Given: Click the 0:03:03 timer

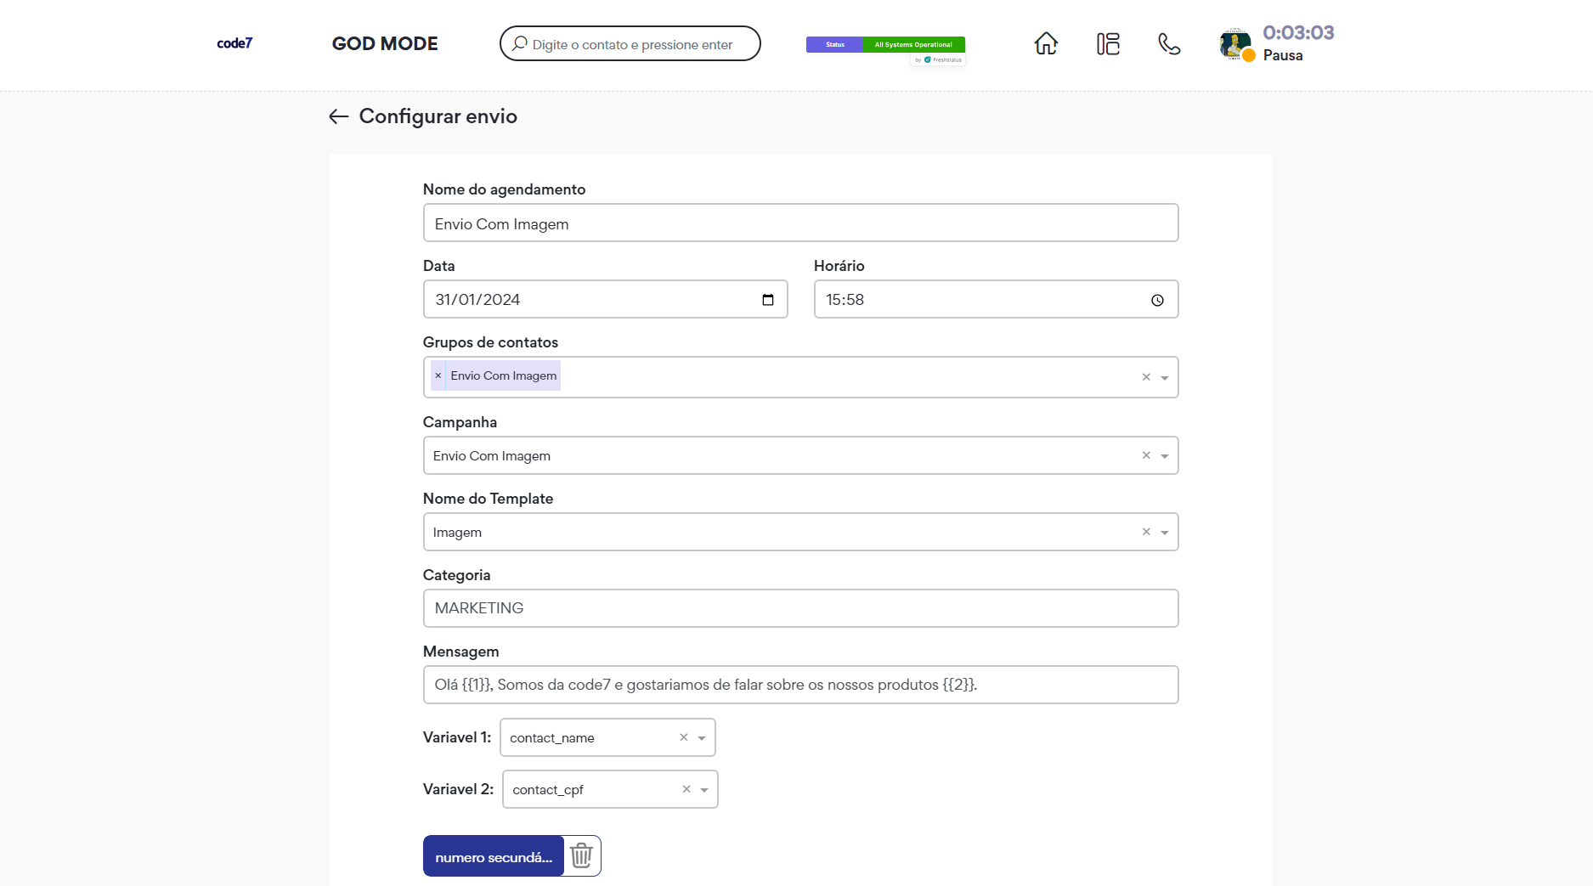Looking at the screenshot, I should pos(1298,32).
